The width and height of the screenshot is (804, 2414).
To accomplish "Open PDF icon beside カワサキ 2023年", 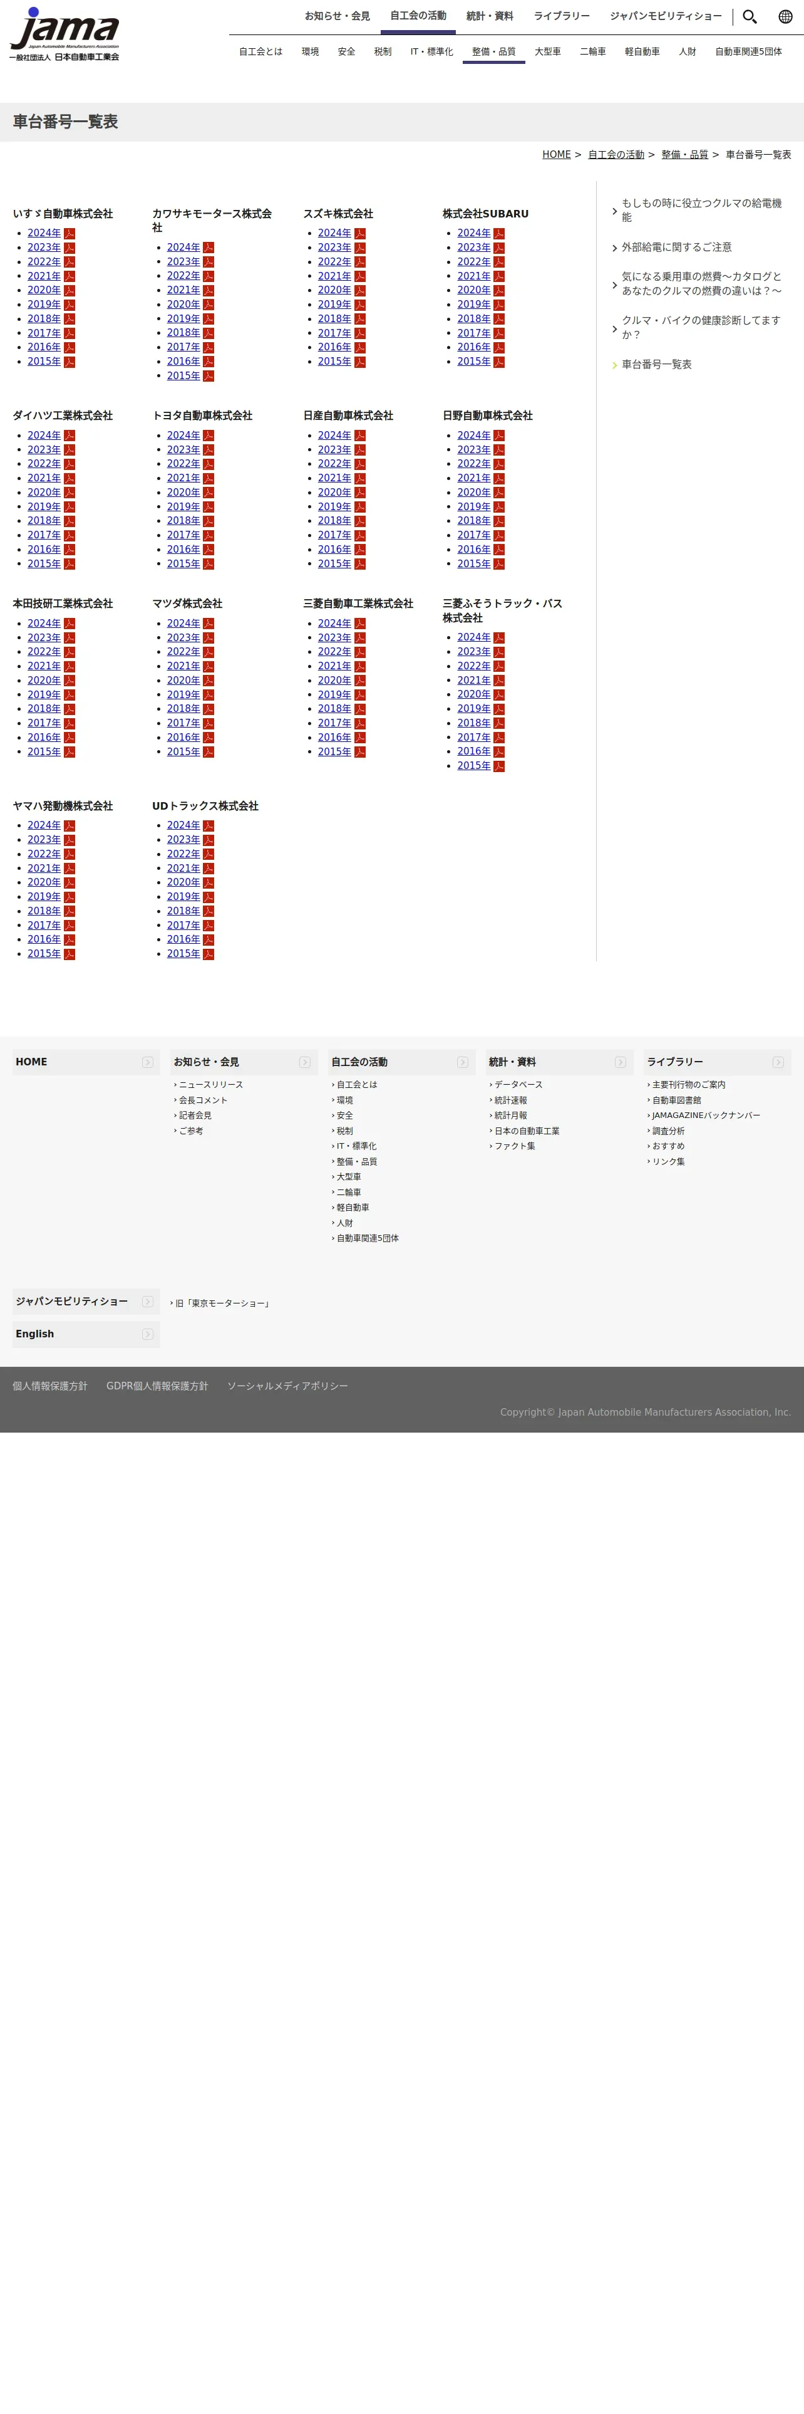I will coord(209,263).
